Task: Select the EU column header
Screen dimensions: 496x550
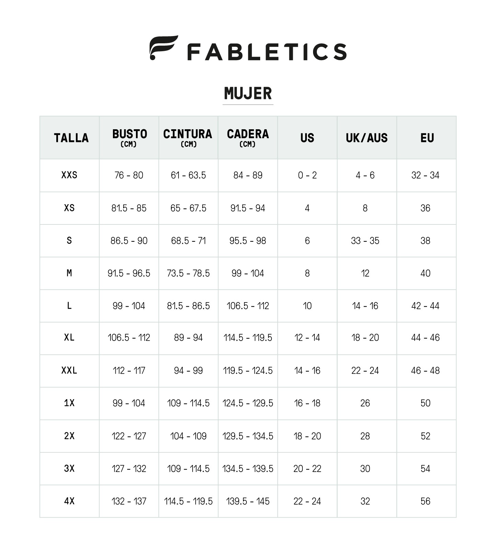Action: 427,138
